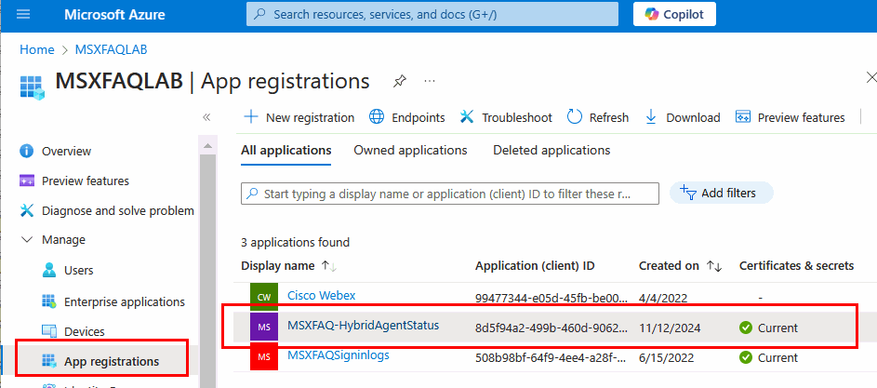Click the search resources, services, and docs box
The width and height of the screenshot is (877, 388).
432,14
